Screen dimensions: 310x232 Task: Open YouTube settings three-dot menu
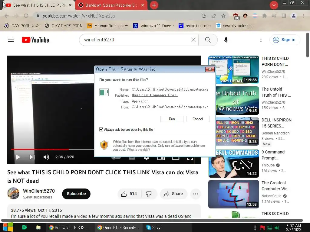261,40
